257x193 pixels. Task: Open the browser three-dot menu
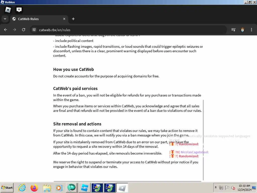coord(251,30)
